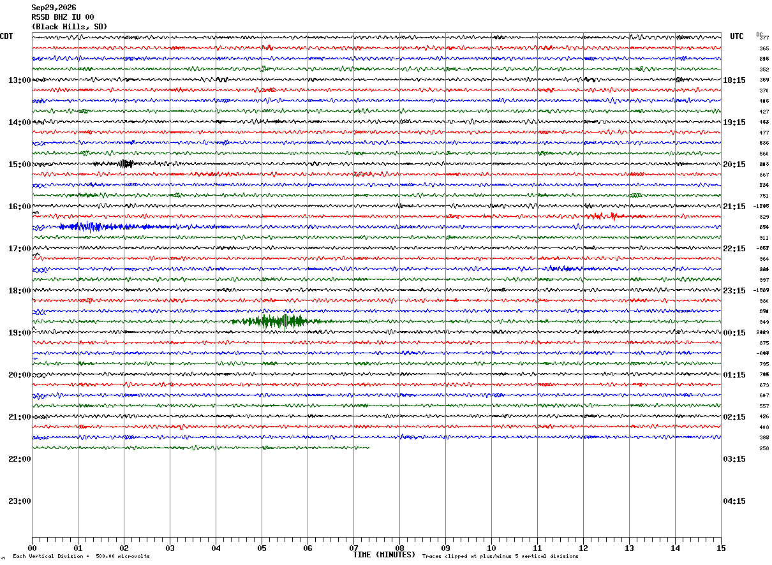Click the 10 minute axis tick label
The width and height of the screenshot is (772, 565).
[491, 548]
